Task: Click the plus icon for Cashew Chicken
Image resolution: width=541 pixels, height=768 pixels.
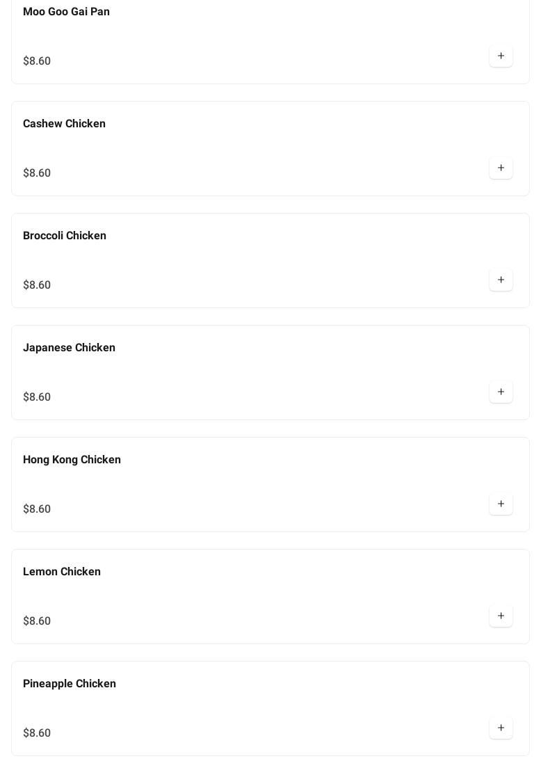Action: pyautogui.click(x=501, y=168)
